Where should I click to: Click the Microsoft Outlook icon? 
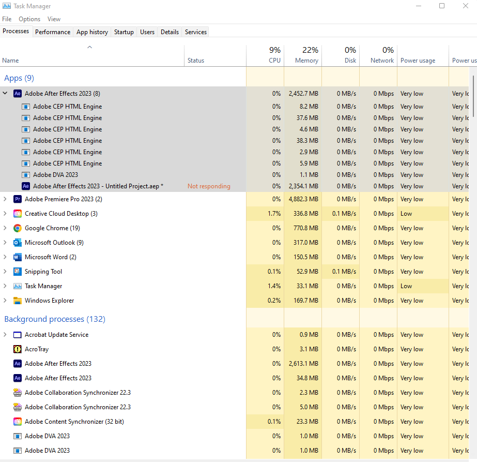[x=17, y=243]
